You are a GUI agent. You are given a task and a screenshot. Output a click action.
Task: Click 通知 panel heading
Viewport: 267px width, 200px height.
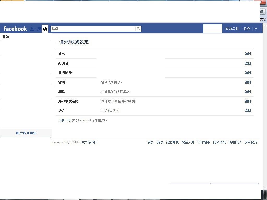(6, 37)
